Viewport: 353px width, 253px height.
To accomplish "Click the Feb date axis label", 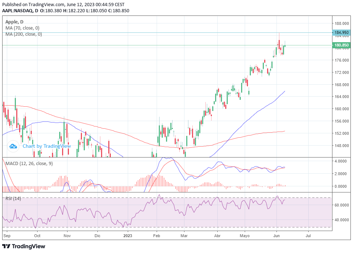I will click(x=156, y=236).
